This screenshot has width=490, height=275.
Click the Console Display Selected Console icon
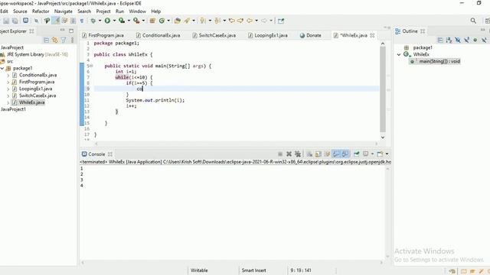(366, 154)
